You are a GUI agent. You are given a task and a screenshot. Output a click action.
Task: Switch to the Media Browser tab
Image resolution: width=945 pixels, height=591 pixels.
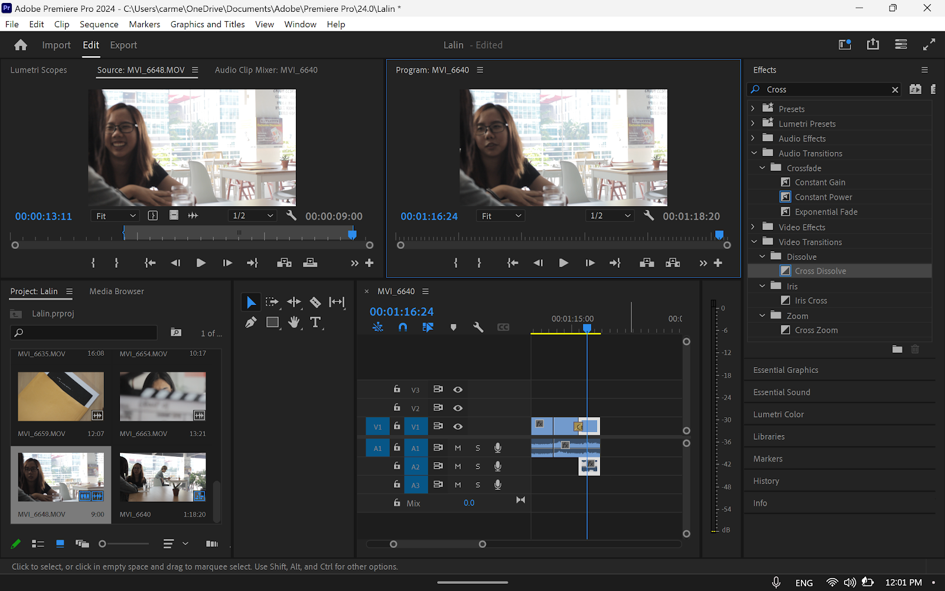click(116, 291)
